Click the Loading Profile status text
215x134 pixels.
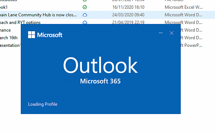coord(43,104)
